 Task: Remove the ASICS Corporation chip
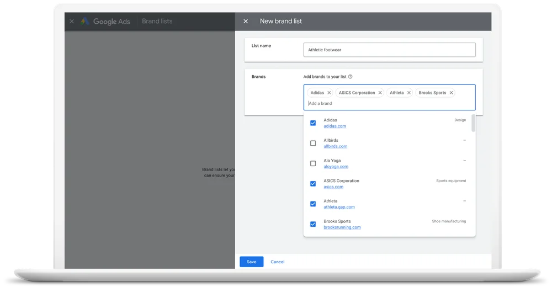point(380,93)
